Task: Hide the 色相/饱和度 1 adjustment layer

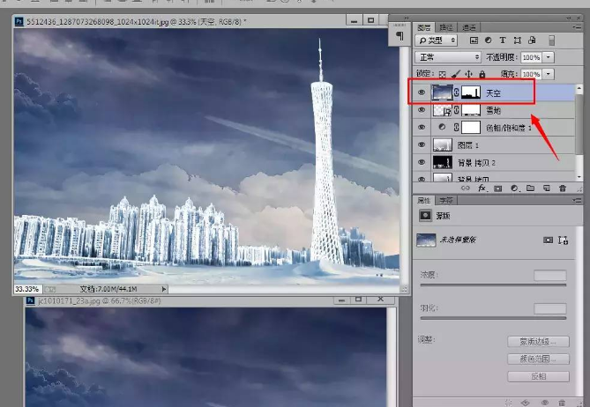Action: point(422,128)
